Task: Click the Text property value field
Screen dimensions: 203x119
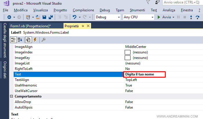Action: (144, 74)
